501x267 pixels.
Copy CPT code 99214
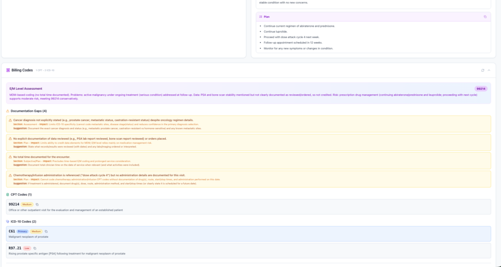point(37,205)
